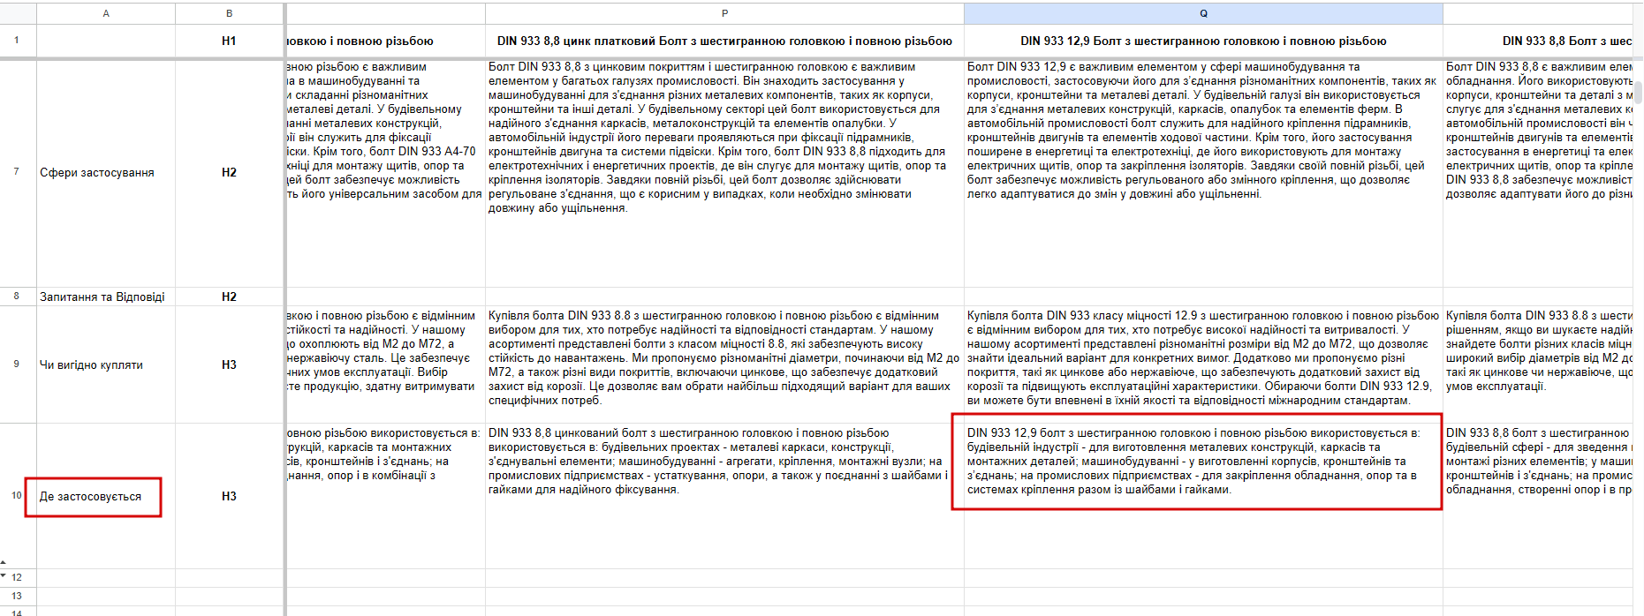Click the H1 cell in row 1
1644x616 pixels.
[229, 41]
